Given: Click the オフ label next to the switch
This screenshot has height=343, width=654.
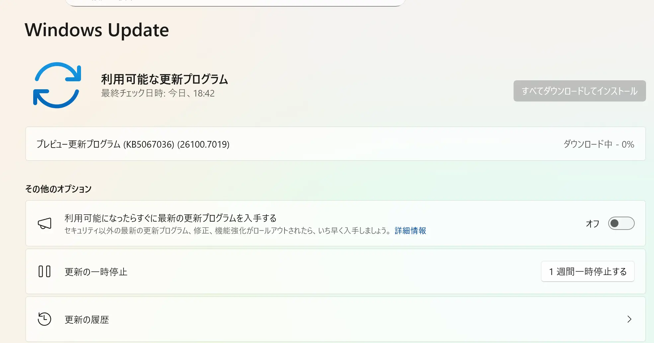Looking at the screenshot, I should coord(592,224).
